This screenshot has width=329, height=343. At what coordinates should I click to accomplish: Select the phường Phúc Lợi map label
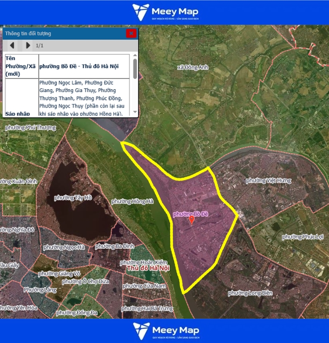302,237
